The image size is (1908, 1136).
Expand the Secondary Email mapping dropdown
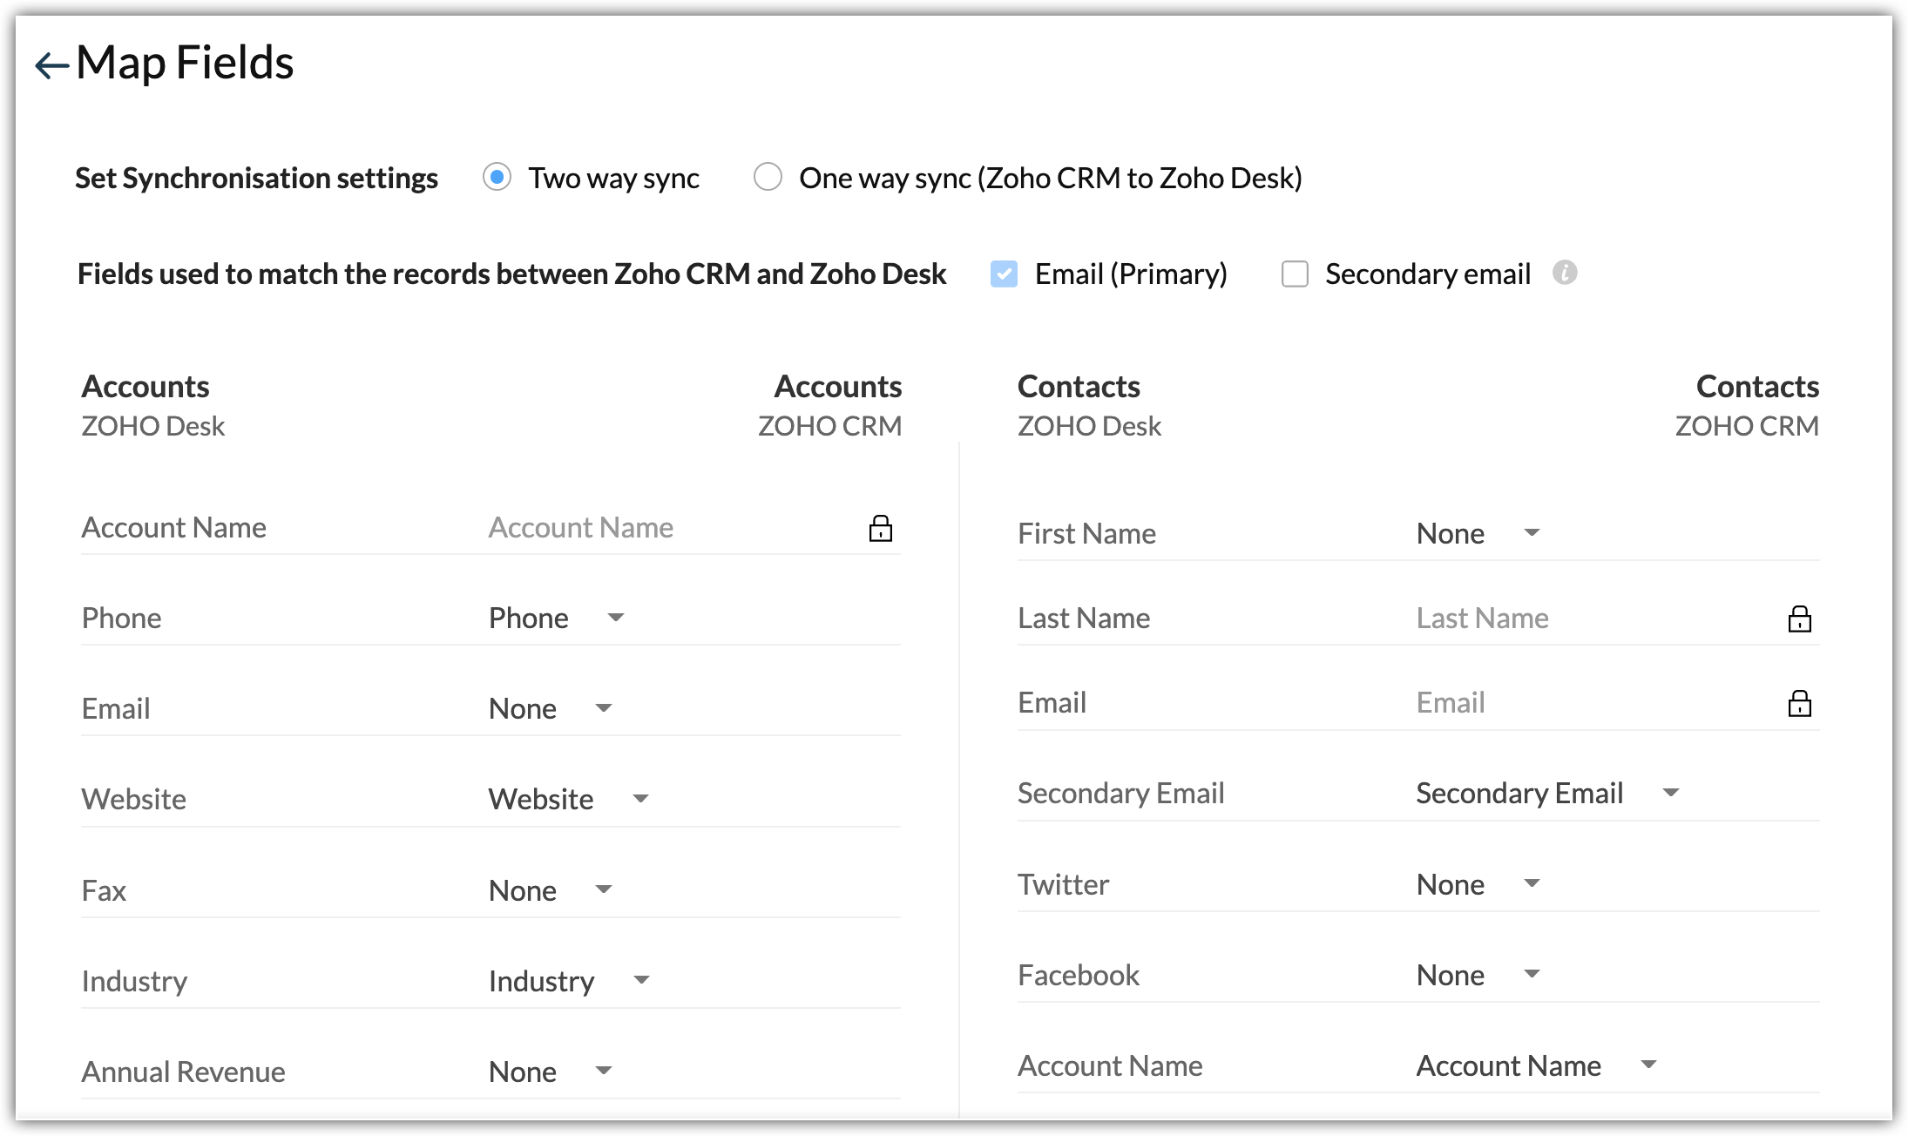tap(1670, 793)
